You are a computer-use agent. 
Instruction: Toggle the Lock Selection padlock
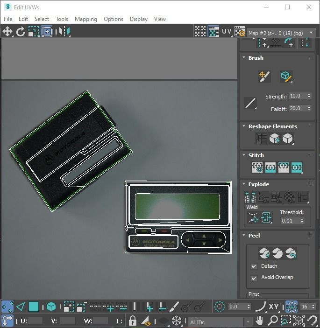pyautogui.click(x=132, y=321)
